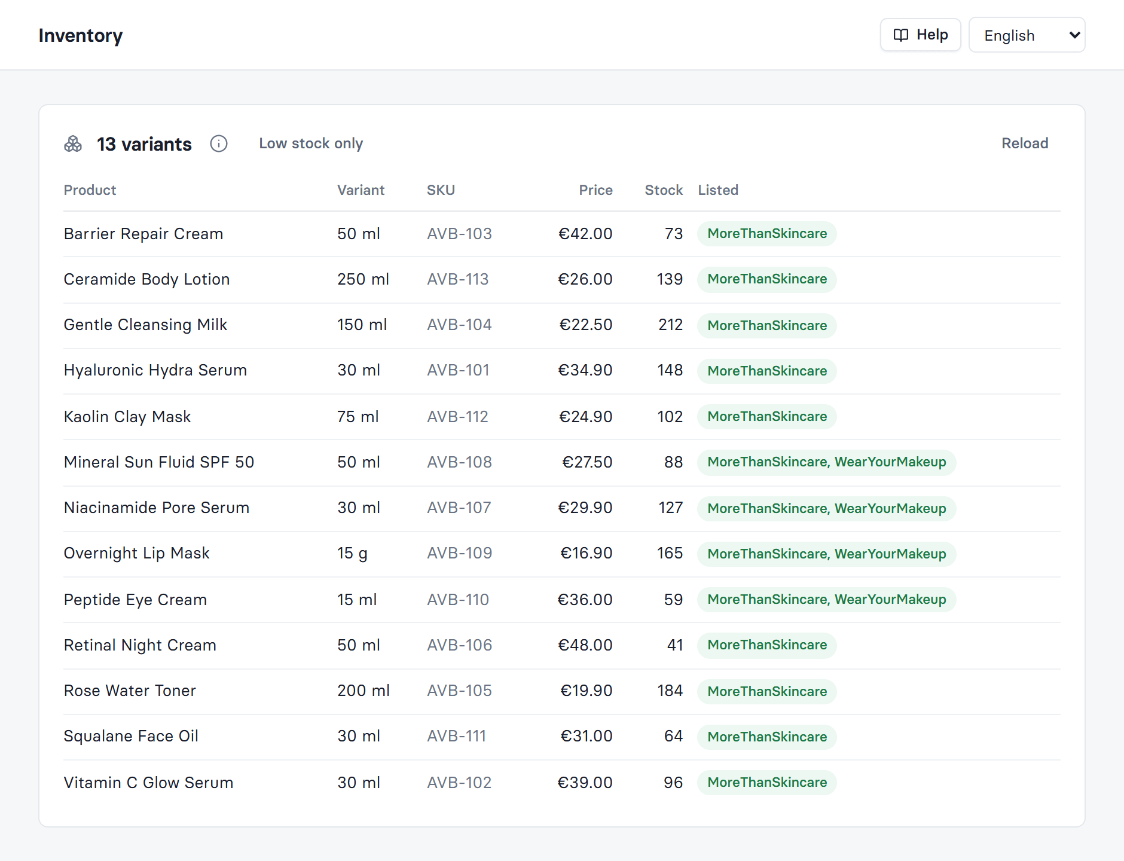Select the Mineral Sun Fluid SPF 50 name

pos(159,462)
